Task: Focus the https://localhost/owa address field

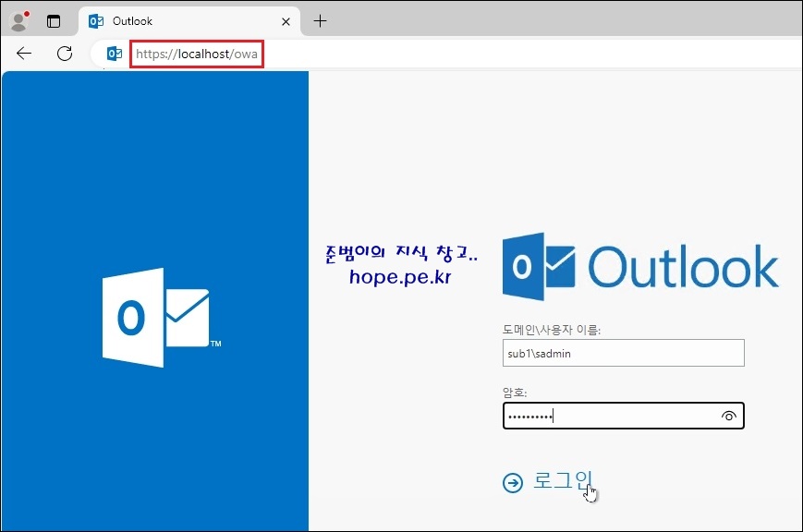Action: click(x=197, y=54)
